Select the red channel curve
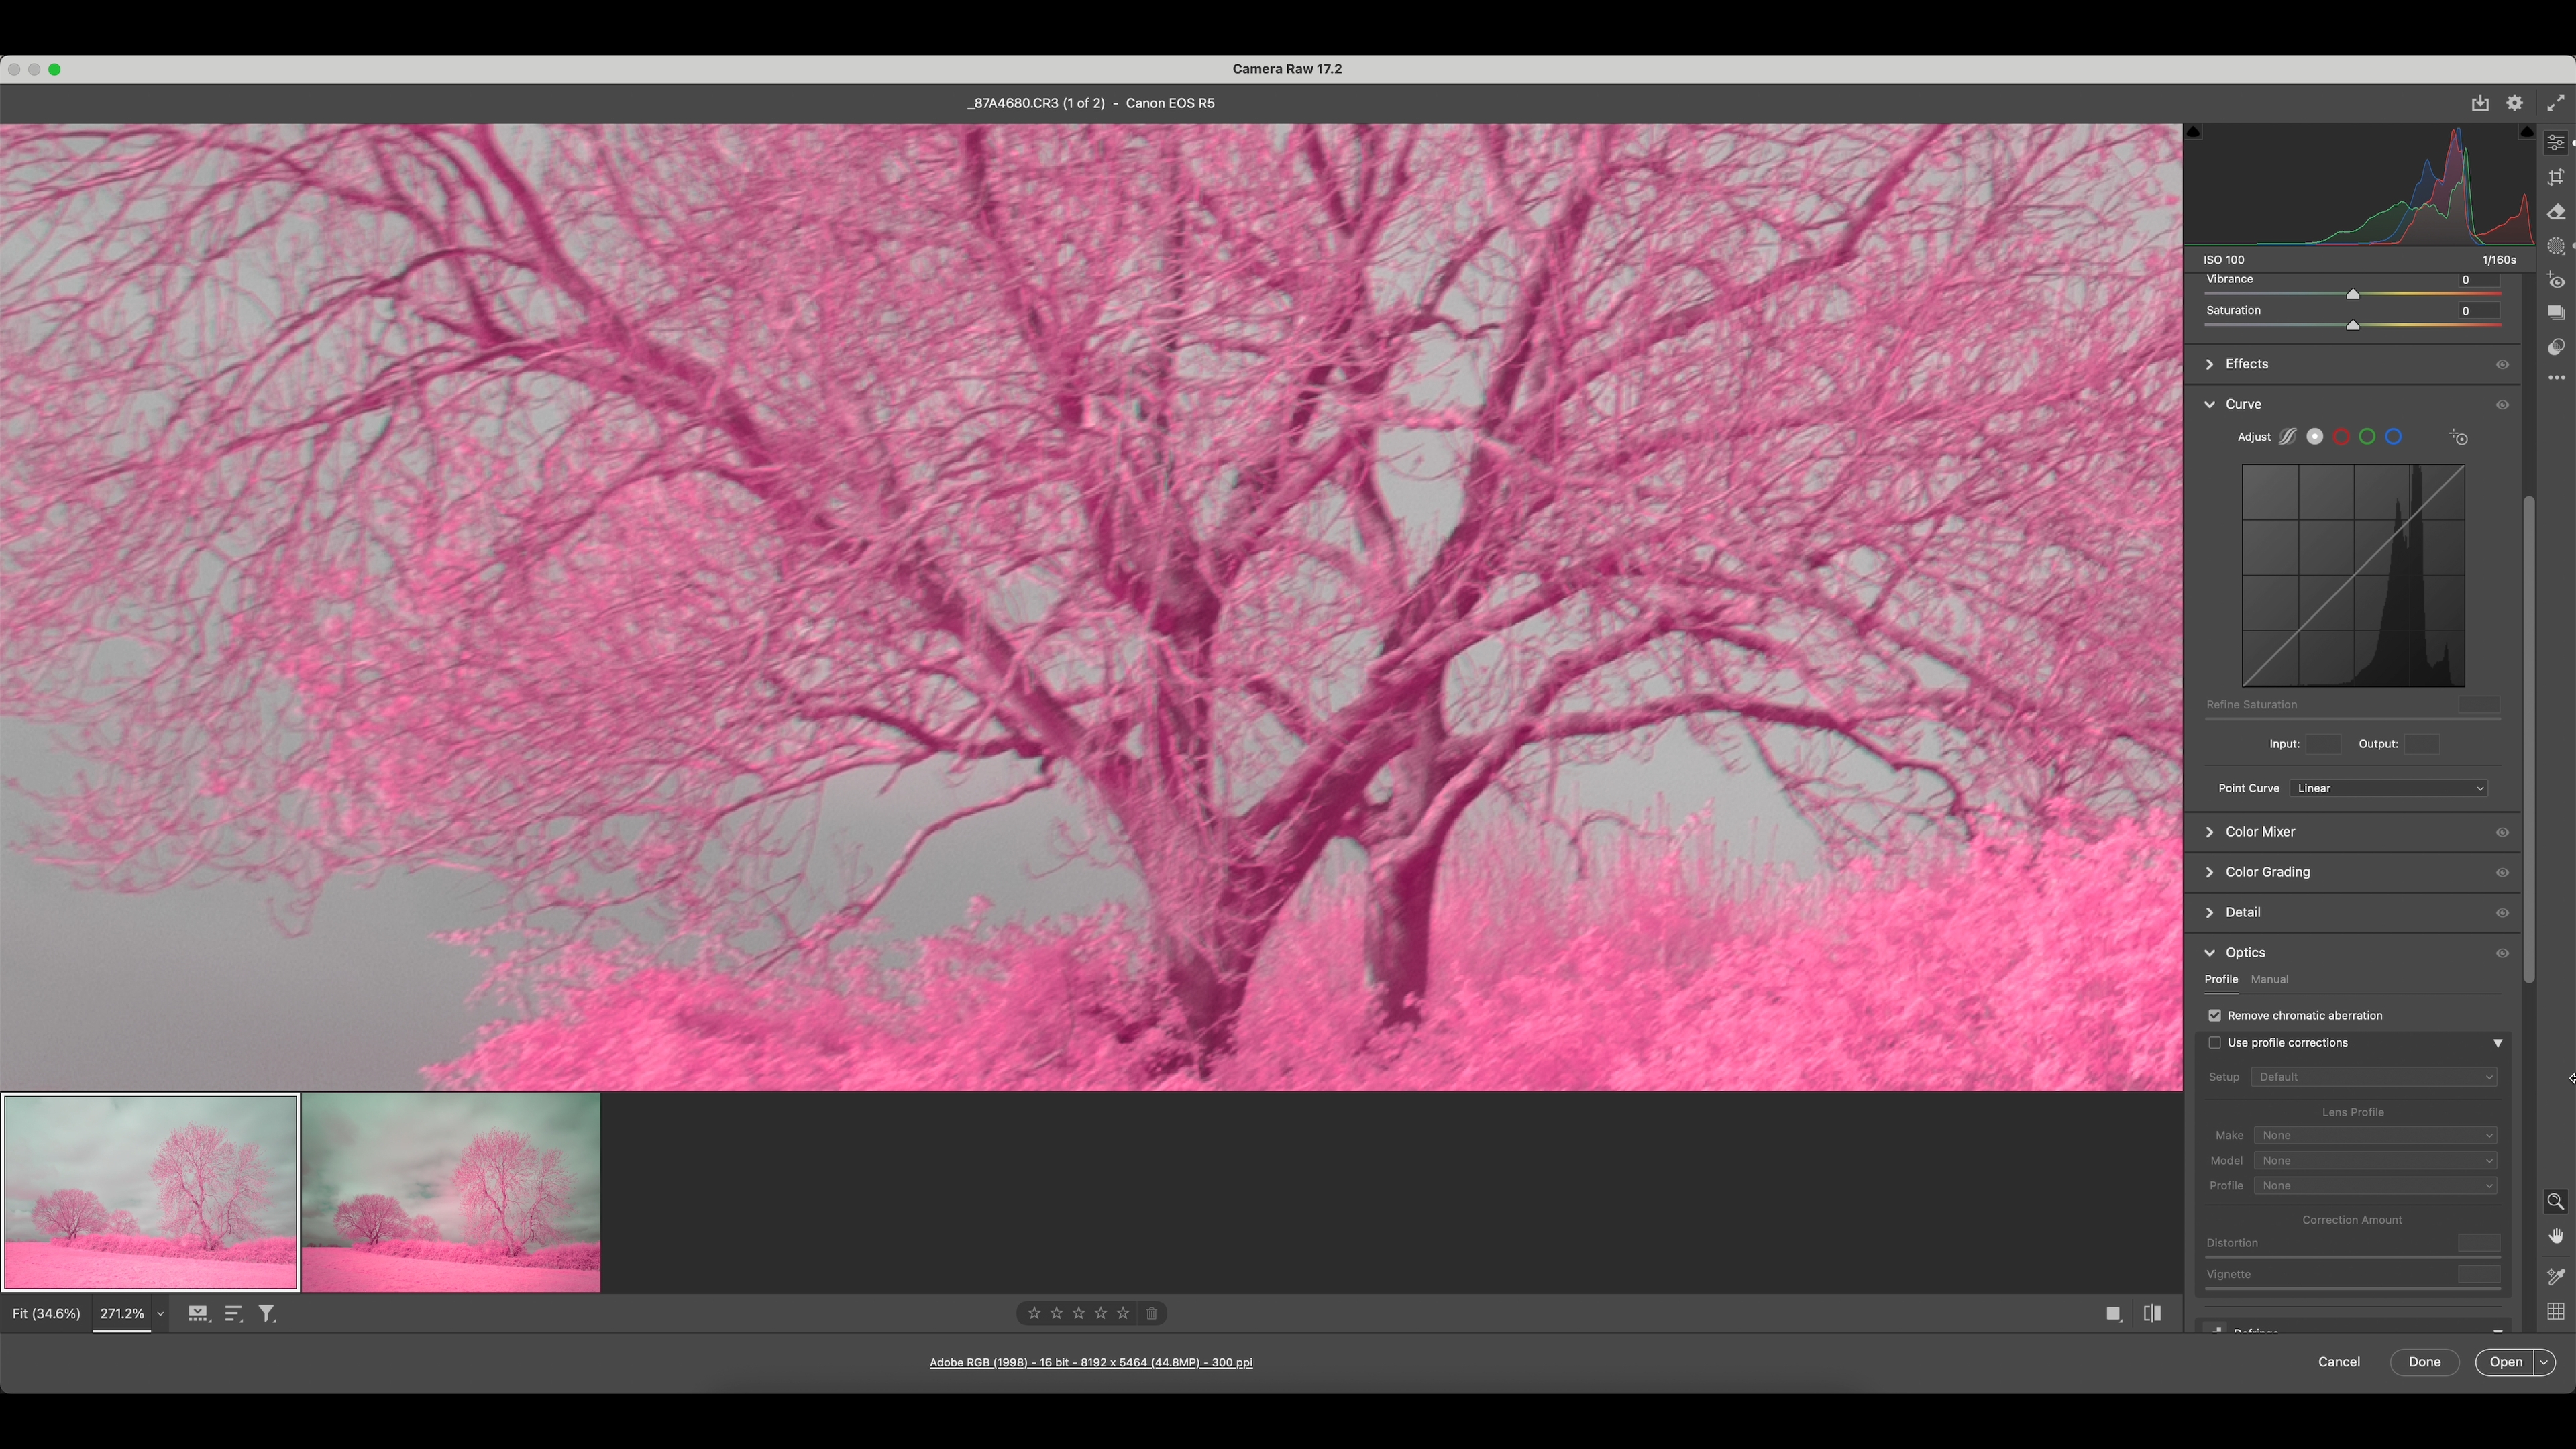Viewport: 2576px width, 1449px height. 2341,437
